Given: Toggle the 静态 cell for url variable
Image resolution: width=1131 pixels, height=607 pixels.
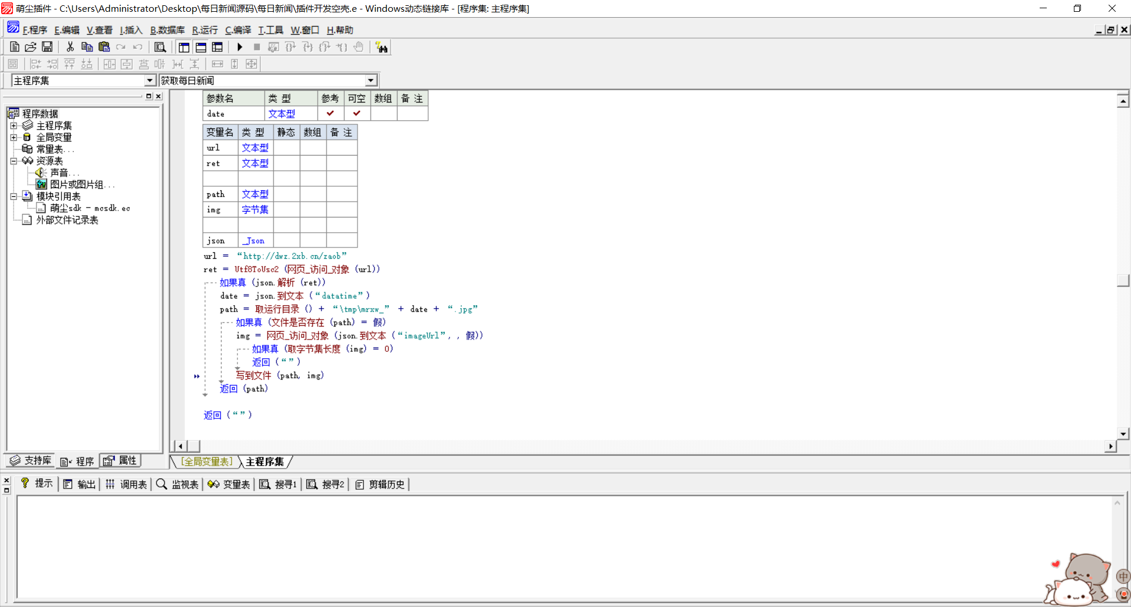Looking at the screenshot, I should click(286, 148).
